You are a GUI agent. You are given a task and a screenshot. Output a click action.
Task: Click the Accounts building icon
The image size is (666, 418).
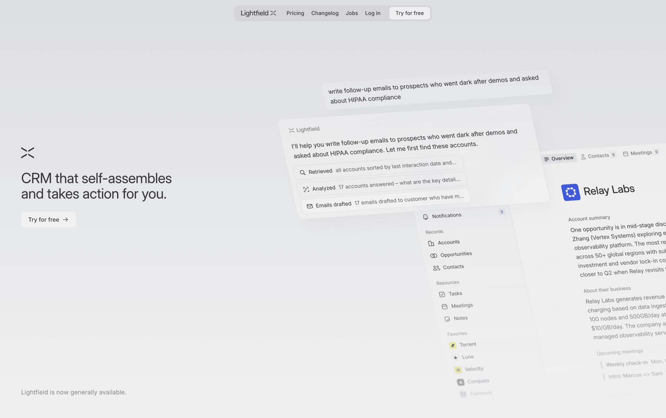click(x=431, y=244)
